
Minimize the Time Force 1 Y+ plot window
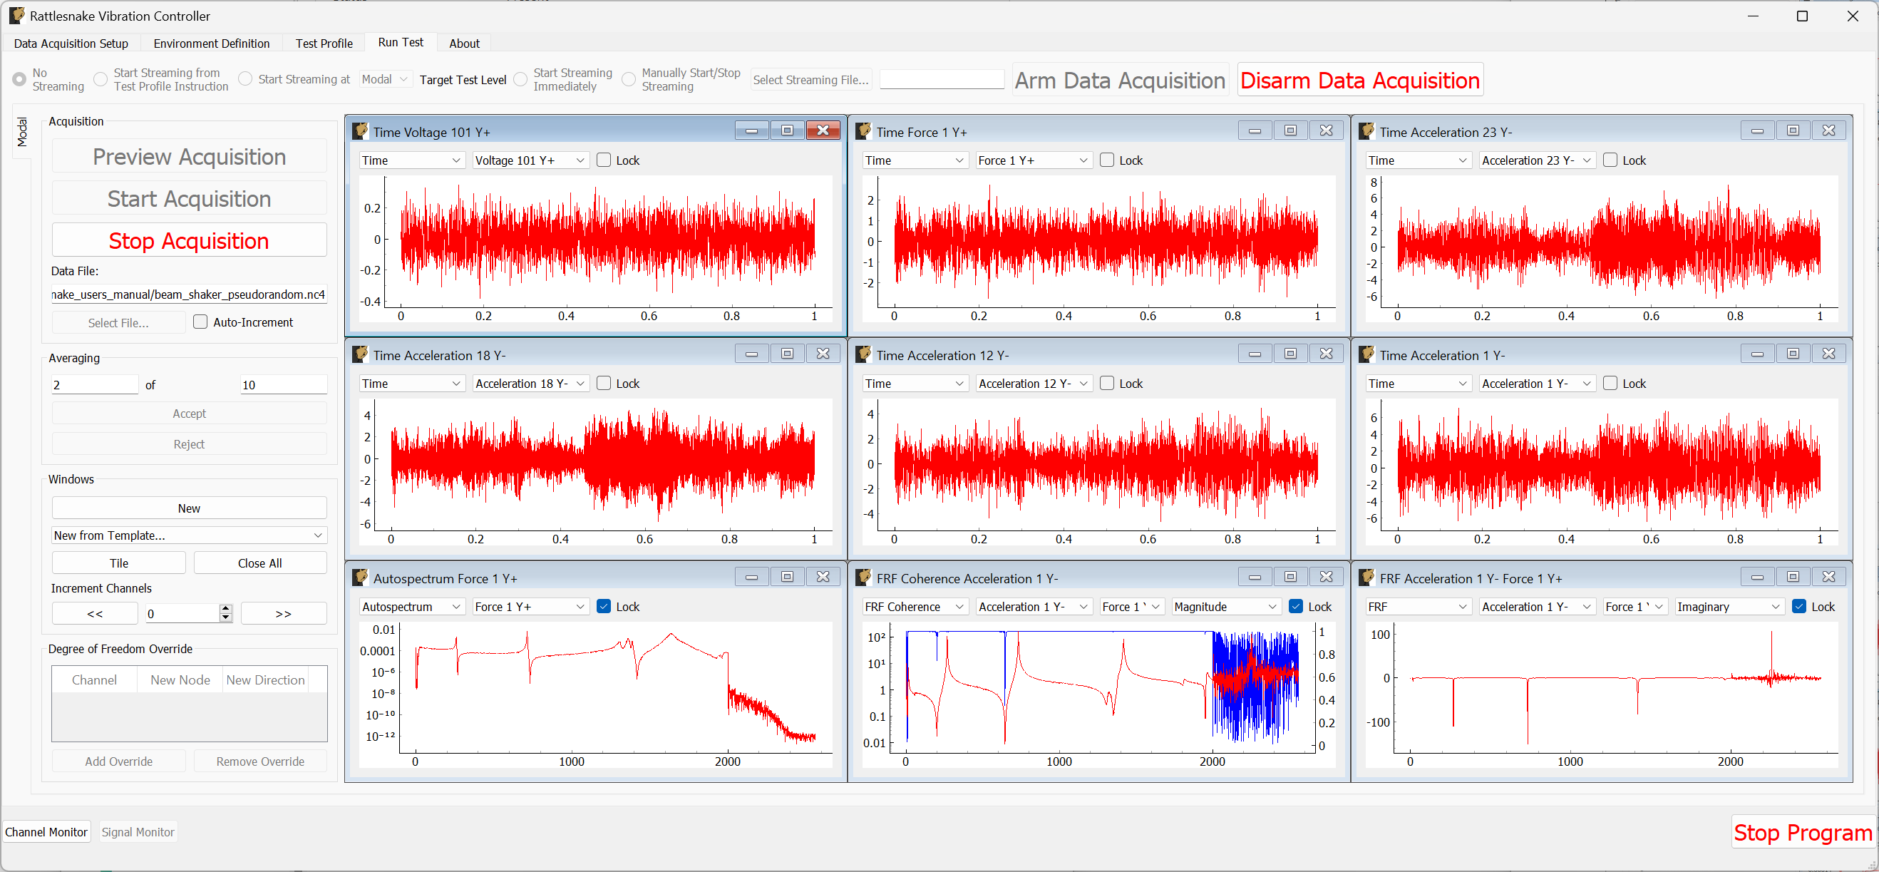1255,130
